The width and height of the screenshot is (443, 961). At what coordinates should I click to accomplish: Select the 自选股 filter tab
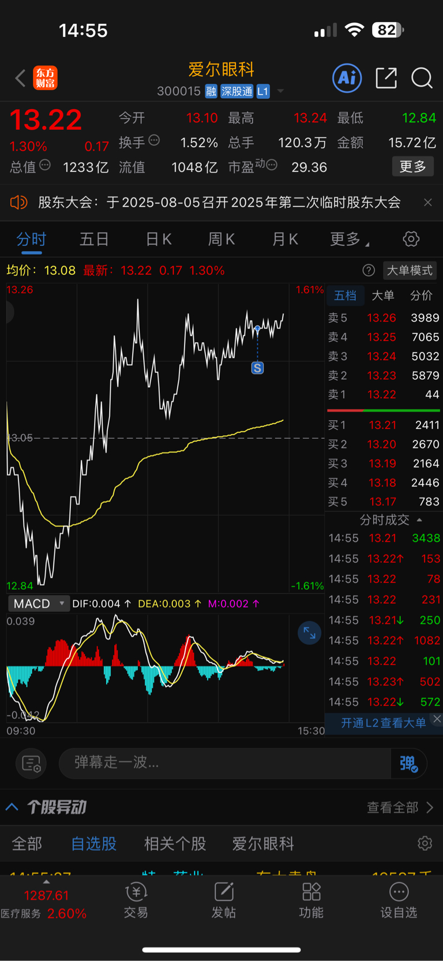pos(93,843)
